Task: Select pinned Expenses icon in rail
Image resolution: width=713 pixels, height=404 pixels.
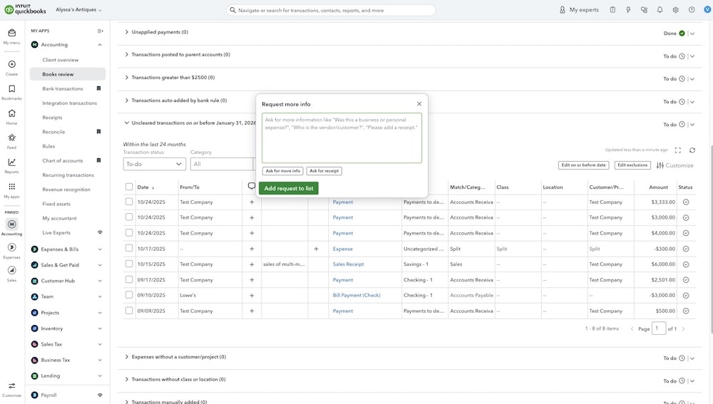Action: pyautogui.click(x=12, y=247)
